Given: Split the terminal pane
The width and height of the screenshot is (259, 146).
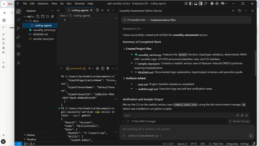Looking at the screenshot, I should (103, 68).
